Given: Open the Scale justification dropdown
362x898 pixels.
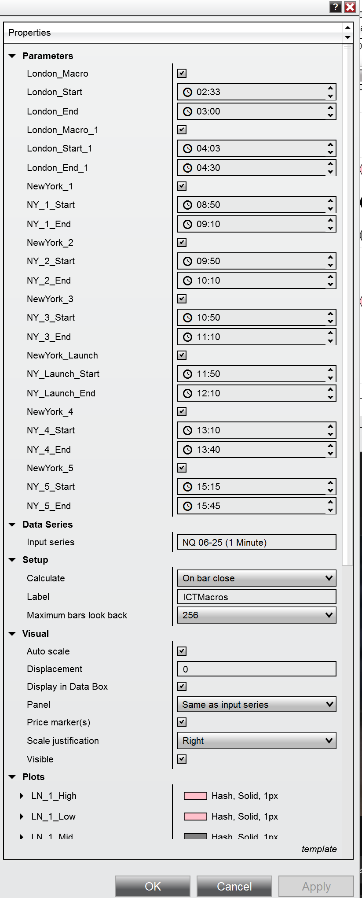Looking at the screenshot, I should click(256, 740).
